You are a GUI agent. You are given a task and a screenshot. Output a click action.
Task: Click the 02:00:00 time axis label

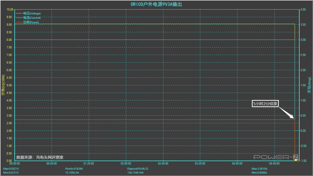[126, 164]
